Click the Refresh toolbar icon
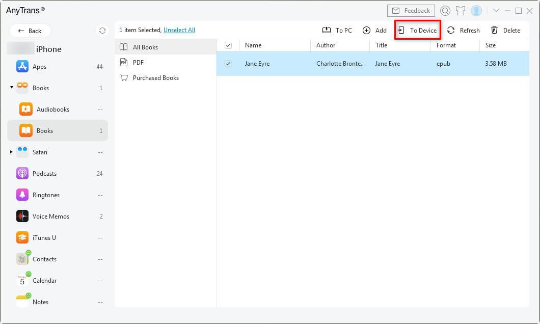The width and height of the screenshot is (540, 324). 451,31
